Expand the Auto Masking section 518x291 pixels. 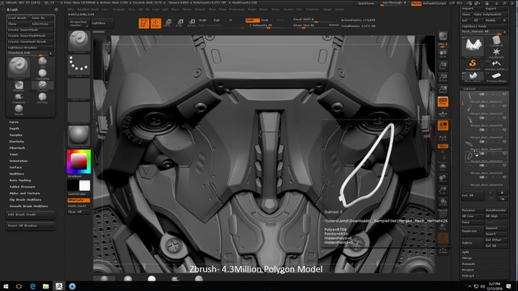20,181
